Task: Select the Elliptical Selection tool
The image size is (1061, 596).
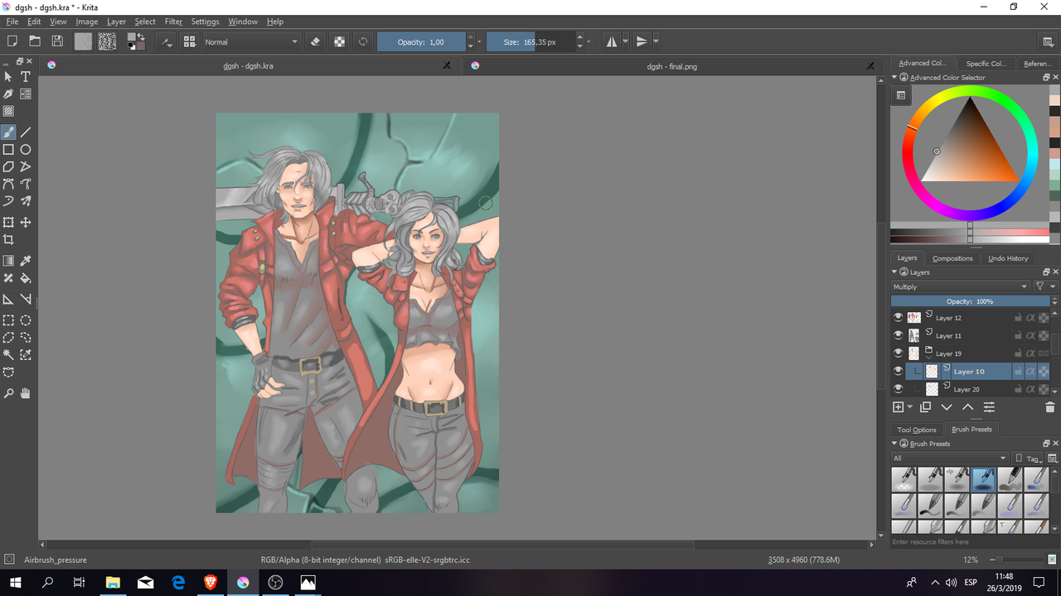Action: [x=26, y=320]
